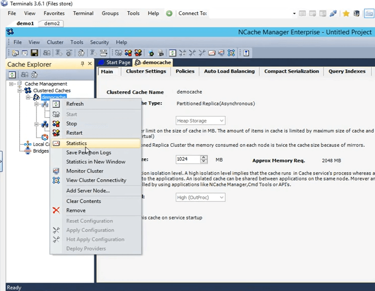
Task: Select Statistics in New Window
Action: click(x=96, y=162)
